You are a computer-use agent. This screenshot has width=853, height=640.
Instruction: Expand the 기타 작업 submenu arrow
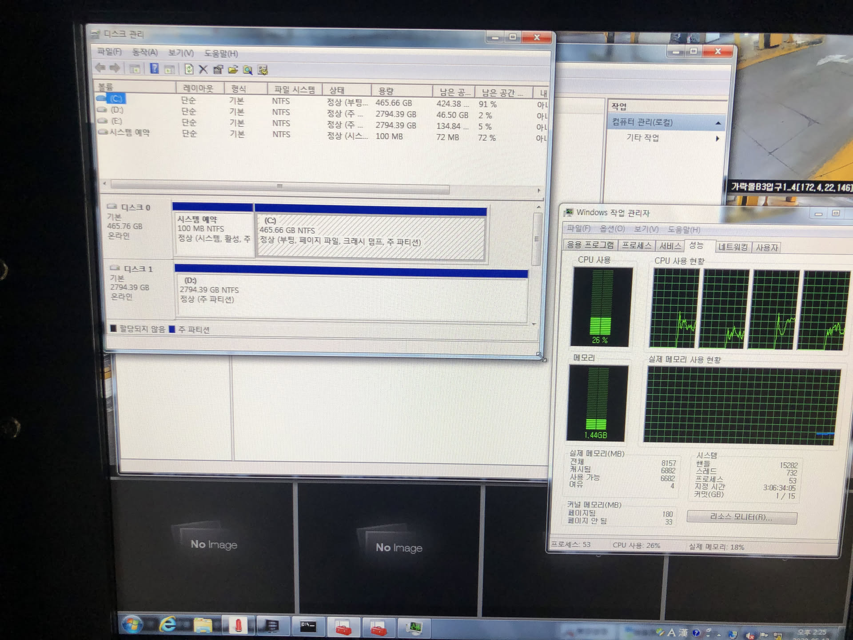[x=717, y=139]
